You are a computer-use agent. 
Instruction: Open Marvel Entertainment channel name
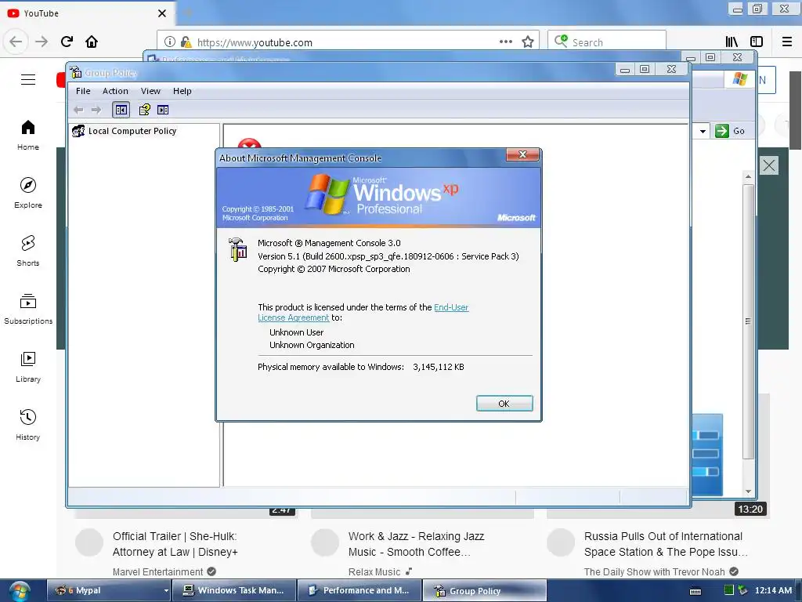tap(157, 571)
